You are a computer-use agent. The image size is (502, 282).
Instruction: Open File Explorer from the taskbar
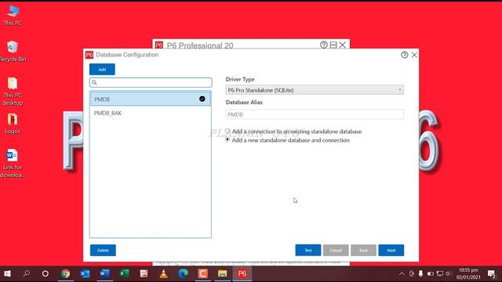(x=223, y=273)
